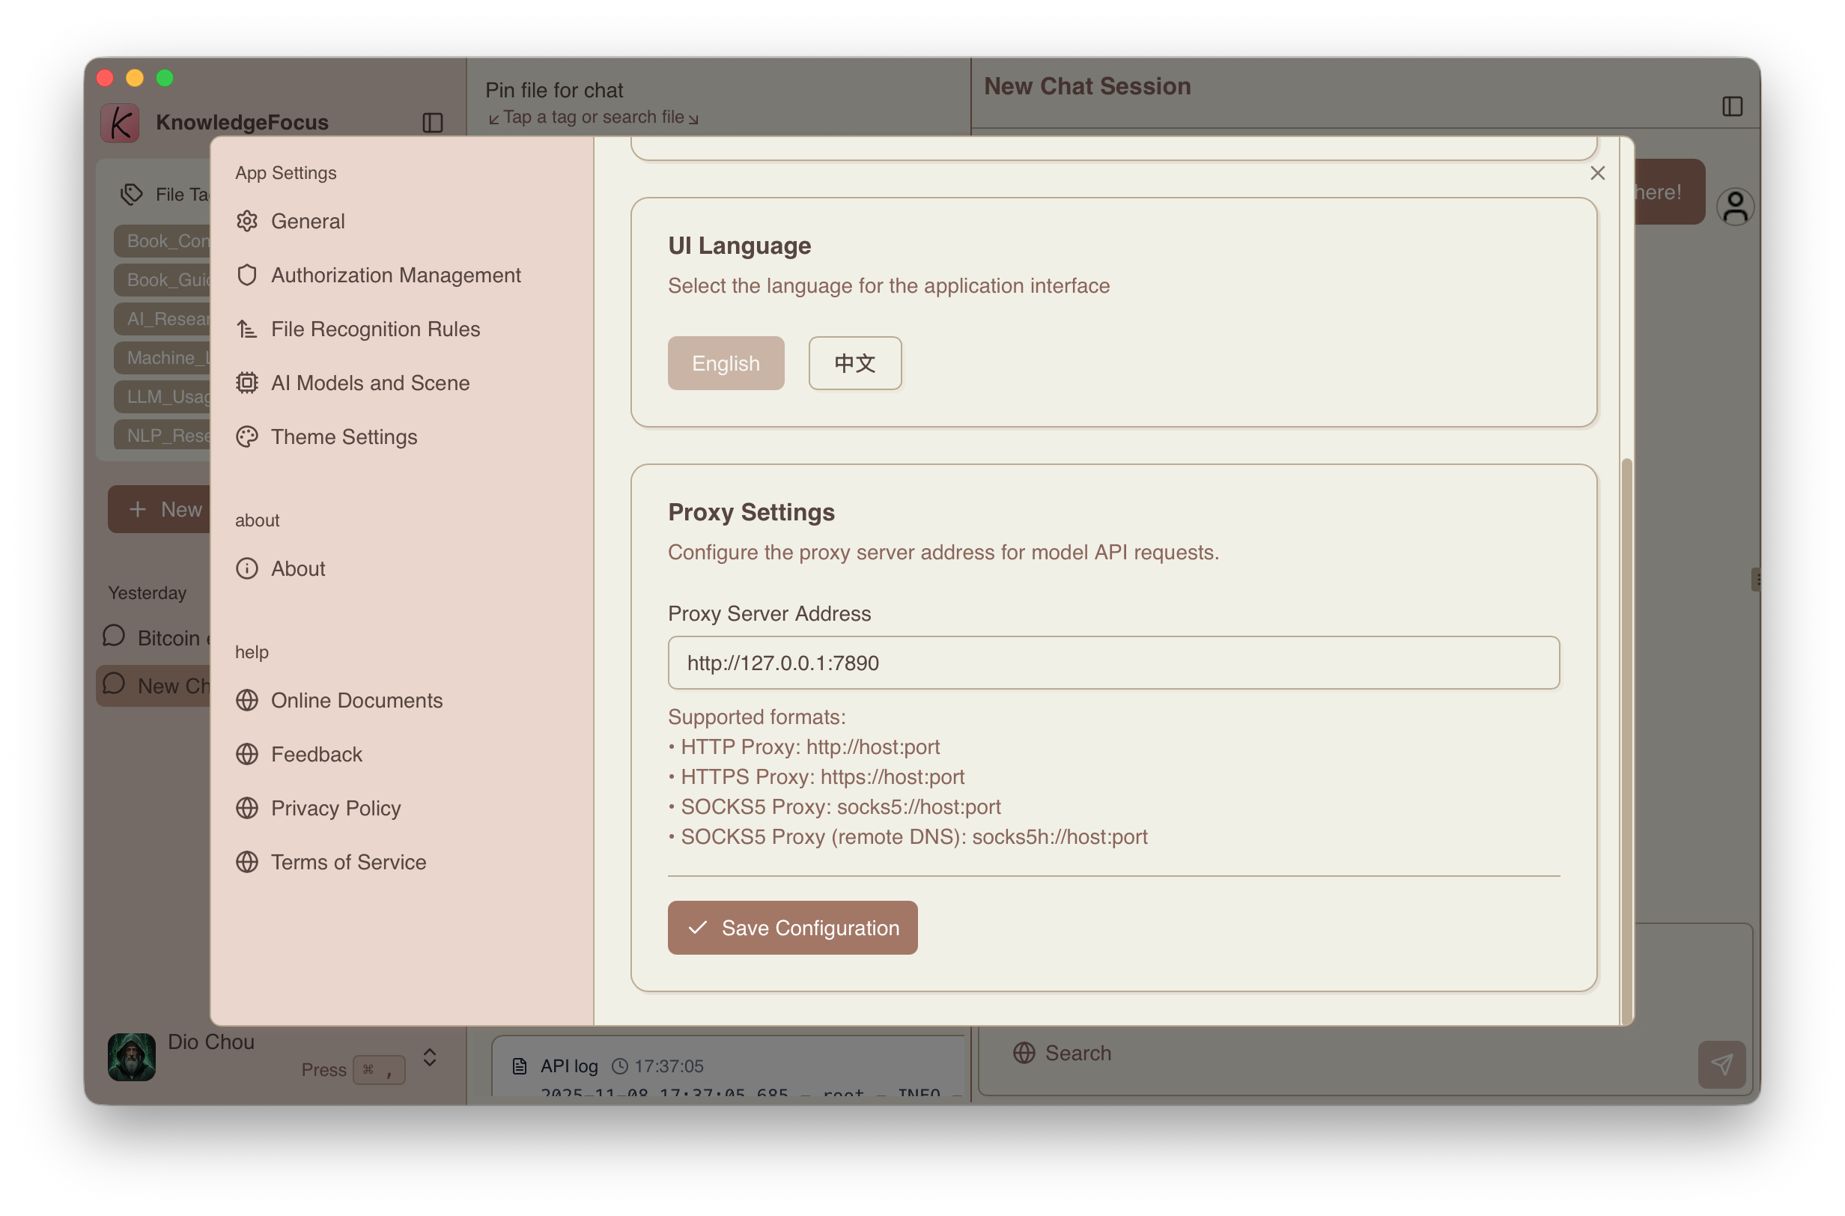Click the user profile avatar icon at top right
Image resolution: width=1845 pixels, height=1216 pixels.
pos(1735,207)
